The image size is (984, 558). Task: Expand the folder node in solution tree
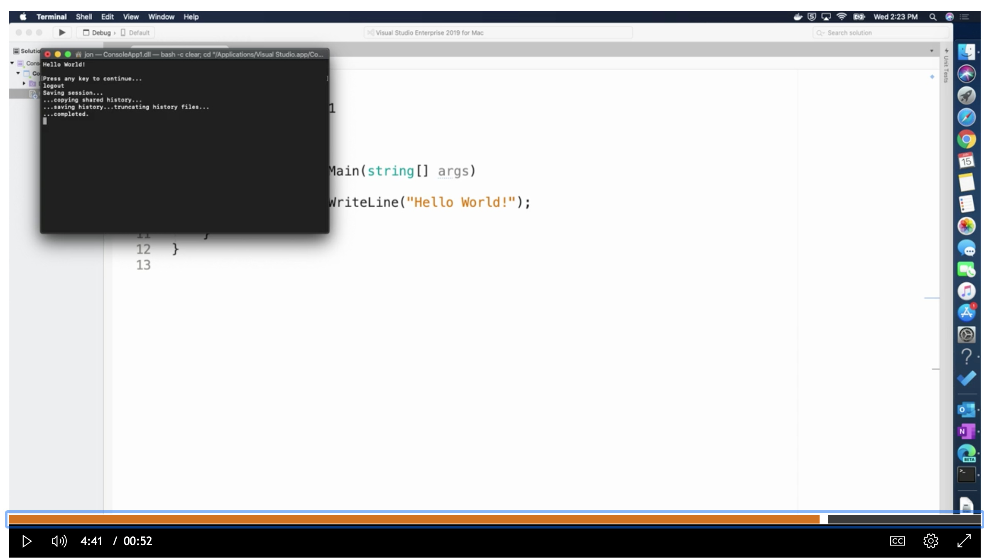24,83
